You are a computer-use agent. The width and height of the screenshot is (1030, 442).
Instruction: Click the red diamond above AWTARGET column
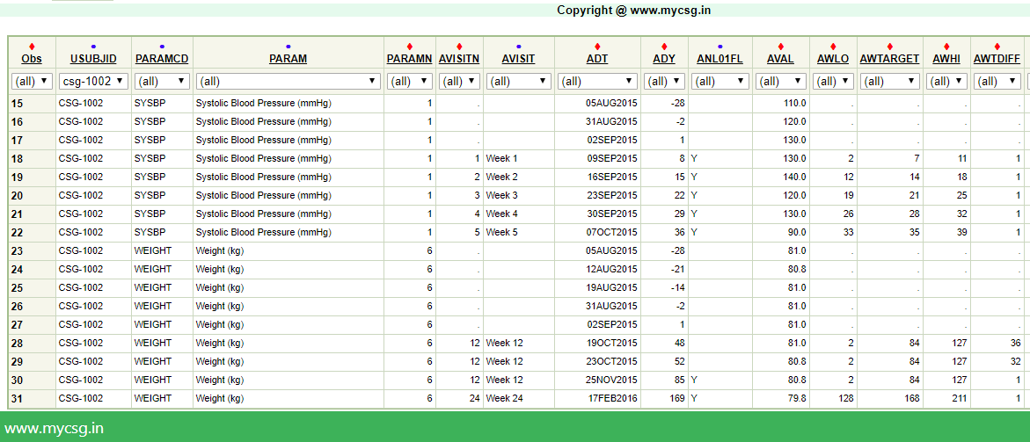point(889,47)
